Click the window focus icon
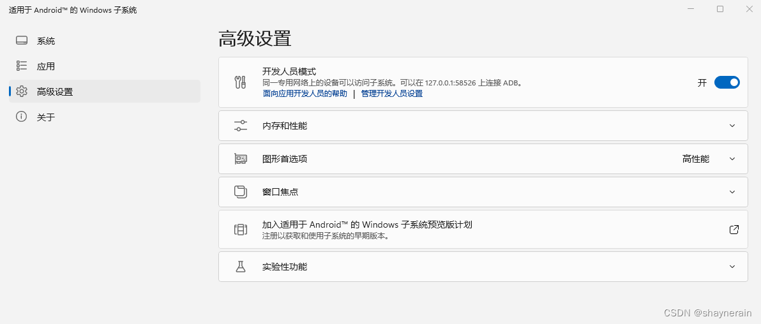The image size is (761, 324). 241,191
